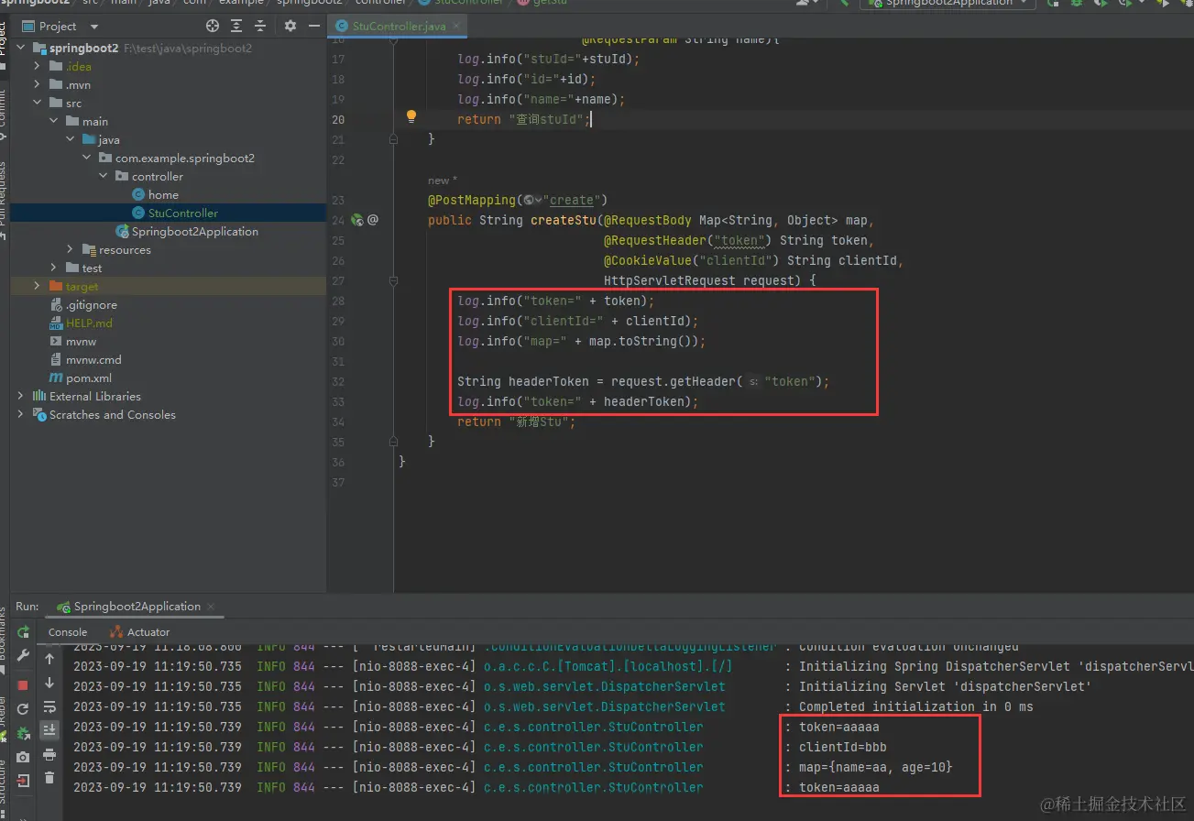Jump up in console with up arrow
Image resolution: width=1194 pixels, height=821 pixels.
pyautogui.click(x=49, y=658)
